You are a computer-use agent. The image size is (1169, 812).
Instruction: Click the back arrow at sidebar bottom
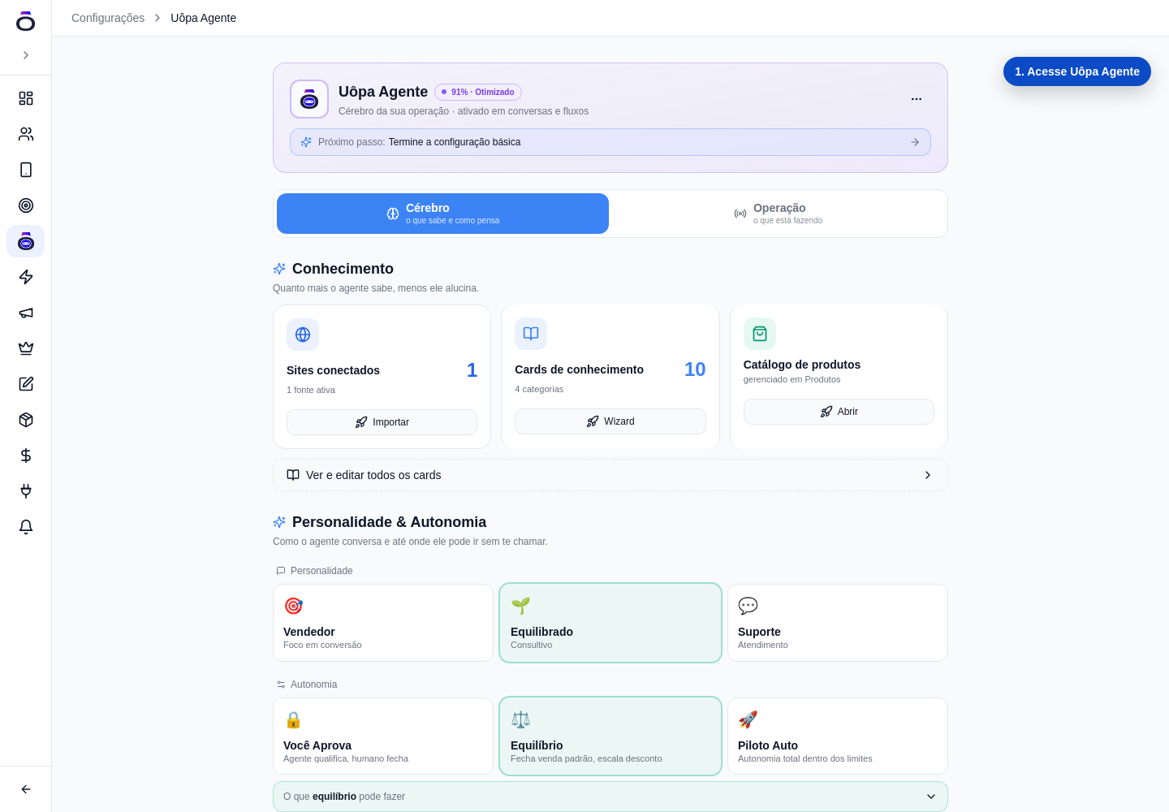coord(26,789)
